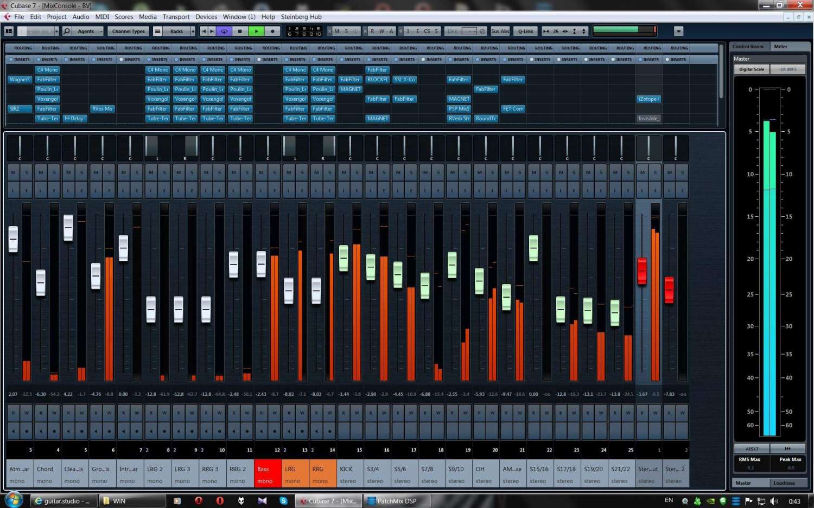Viewport: 814px width, 508px height.
Task: Switch to the Control Room tab
Action: [x=748, y=47]
